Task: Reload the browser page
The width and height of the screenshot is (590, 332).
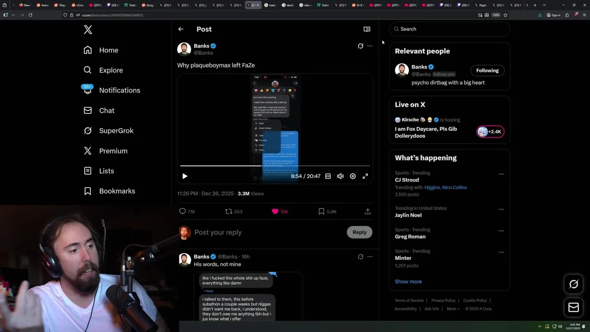Action: 30,15
